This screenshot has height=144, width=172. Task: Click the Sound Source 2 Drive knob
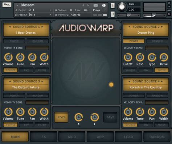click(x=164, y=57)
